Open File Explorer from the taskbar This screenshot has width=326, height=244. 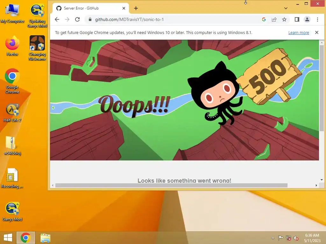45,238
